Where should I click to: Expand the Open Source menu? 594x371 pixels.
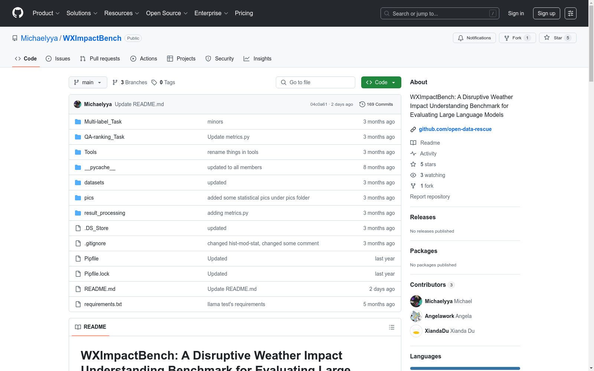167,13
